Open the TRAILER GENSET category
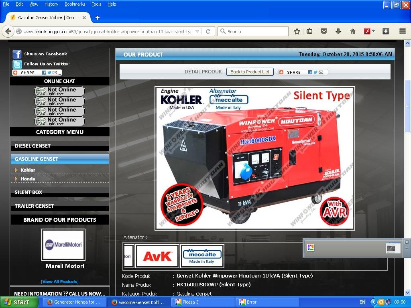Screen dimensions: 411x308 (60, 206)
